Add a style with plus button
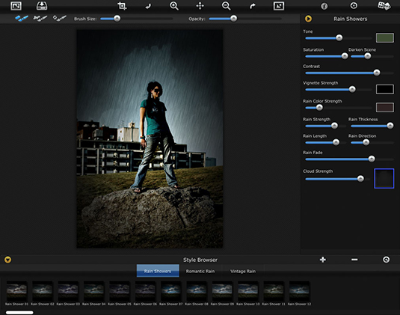This screenshot has width=400, height=315. click(323, 260)
